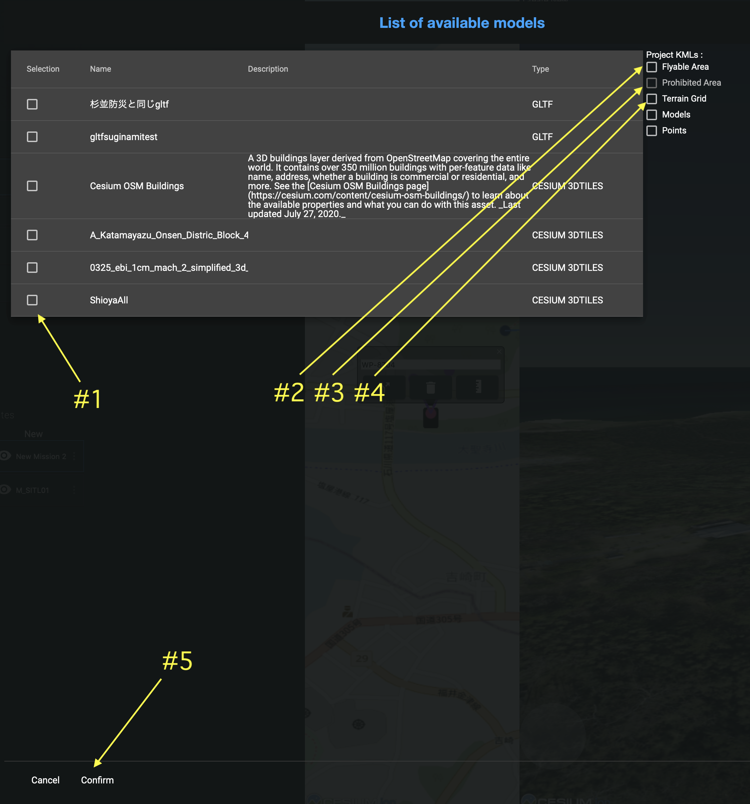Click the dimmed trash delete waypoint icon

coord(431,388)
